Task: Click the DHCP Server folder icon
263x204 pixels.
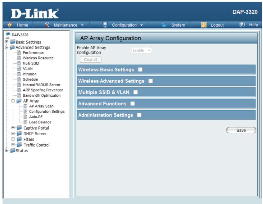Action: coord(19,133)
